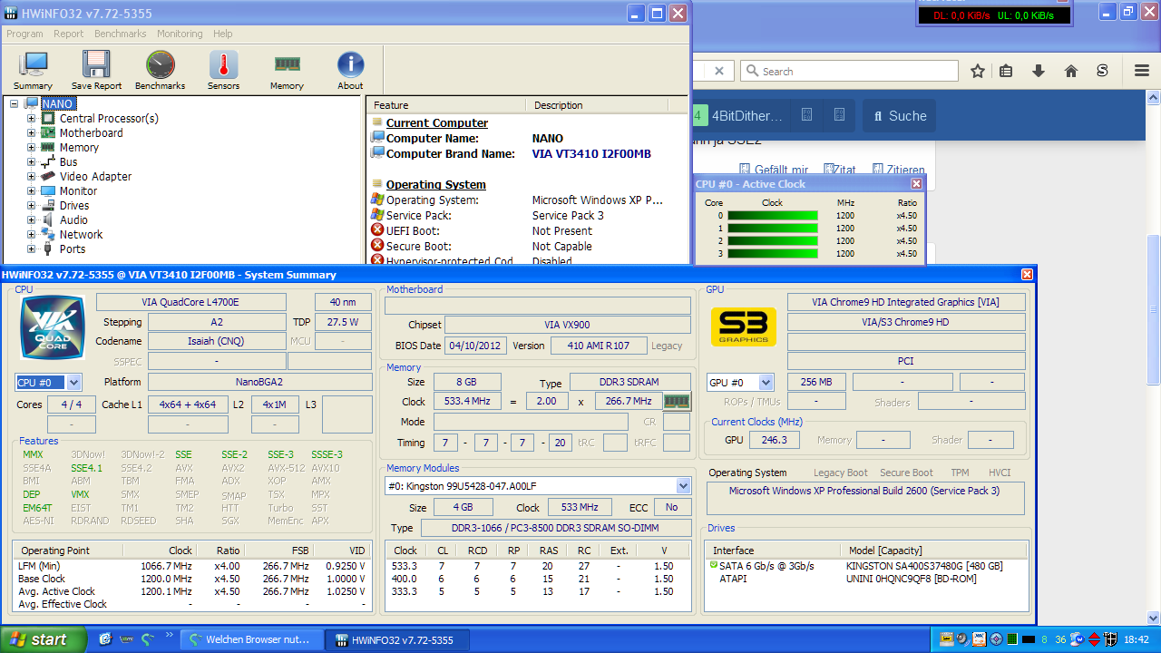The width and height of the screenshot is (1161, 653).
Task: Open the Monitoring menu
Action: point(180,34)
